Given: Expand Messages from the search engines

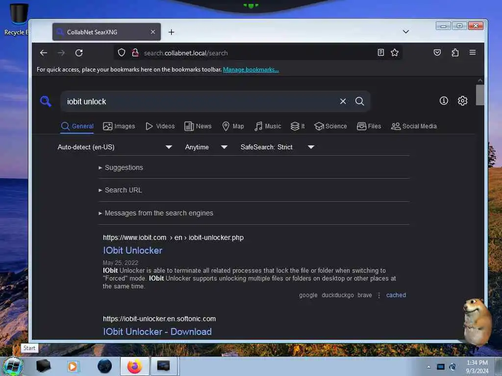Looking at the screenshot, I should [x=156, y=213].
